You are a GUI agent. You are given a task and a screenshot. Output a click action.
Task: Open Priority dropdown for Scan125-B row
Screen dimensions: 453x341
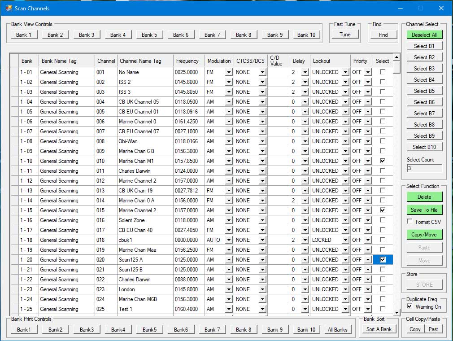tap(368, 270)
